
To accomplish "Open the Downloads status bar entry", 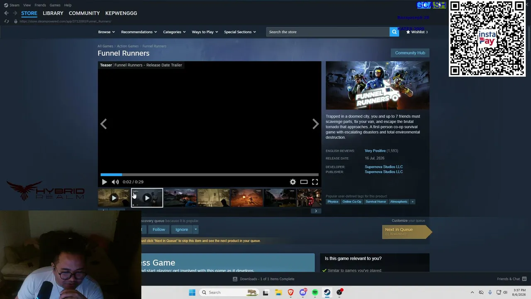I will click(x=264, y=279).
